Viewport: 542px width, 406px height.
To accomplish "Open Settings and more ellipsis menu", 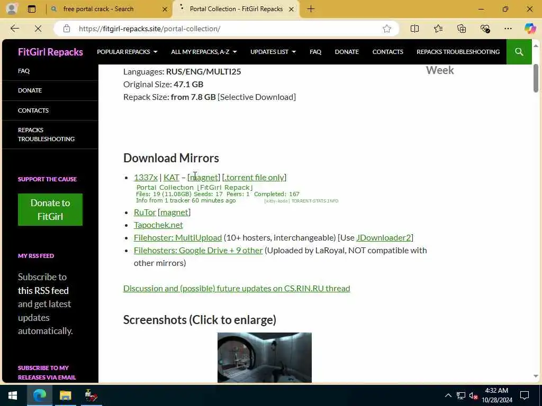I will (508, 29).
